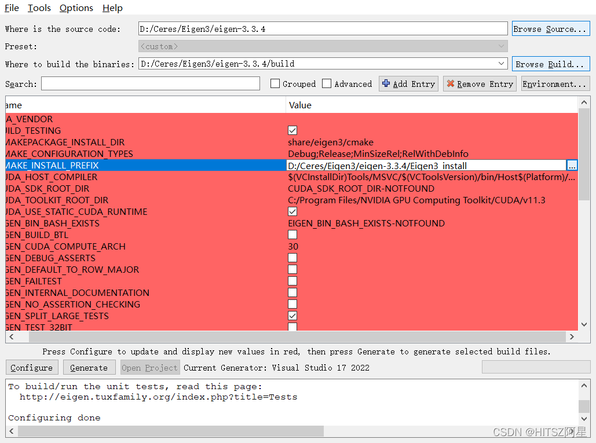Click the output log scroll down arrow
Screen dimensions: 596x443
point(584,419)
